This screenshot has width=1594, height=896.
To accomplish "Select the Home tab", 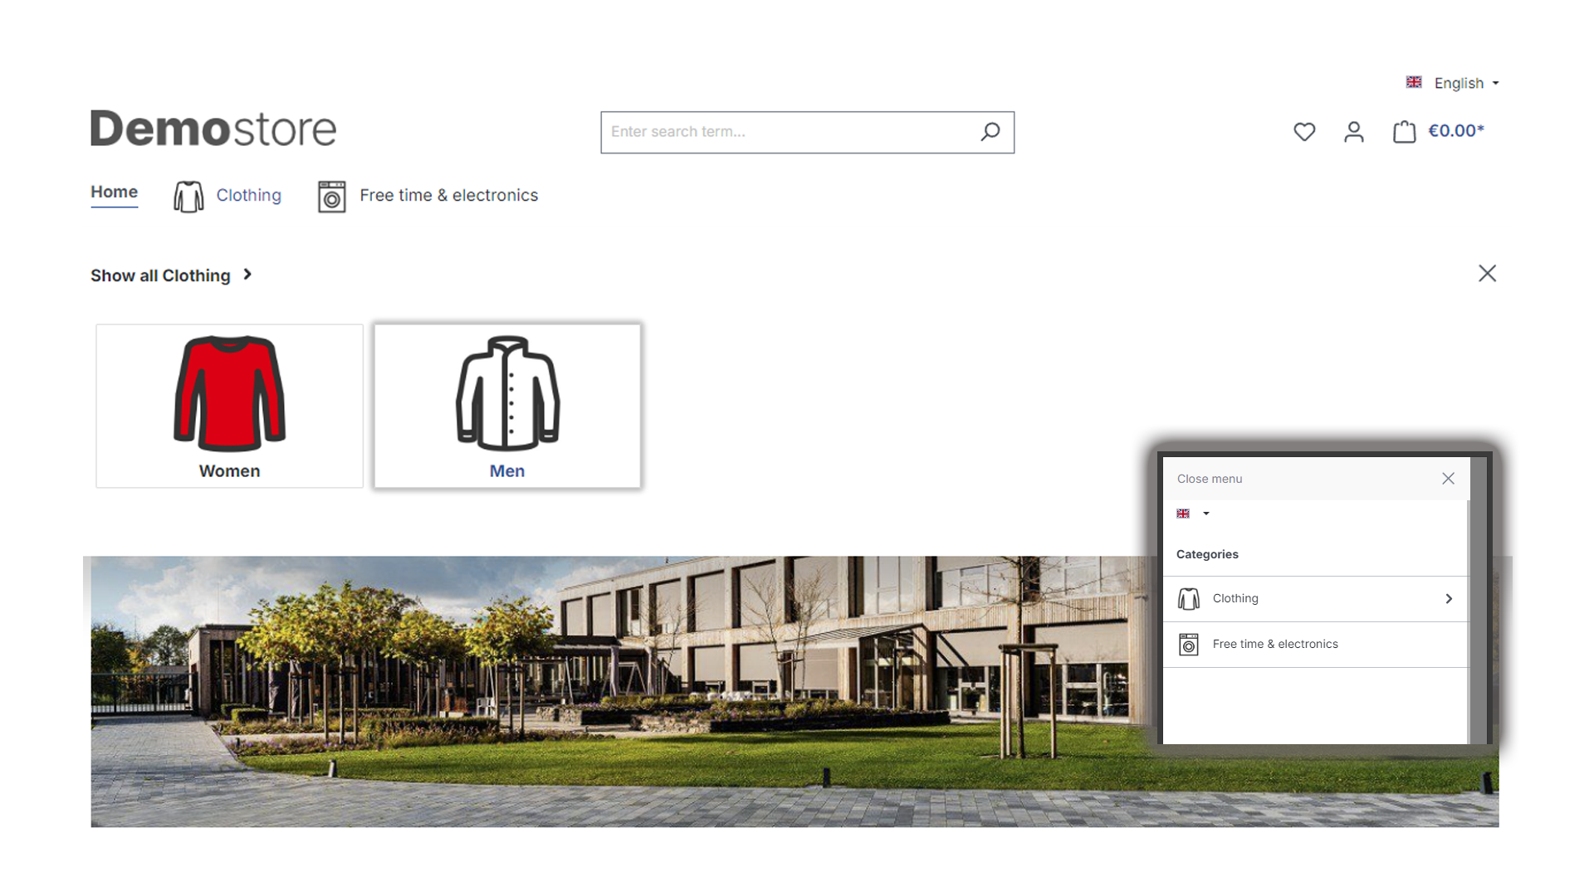I will (114, 192).
